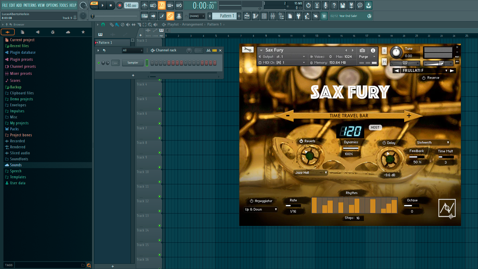478x269 pixels.
Task: Toggle the Reverb power switch
Action: (x=301, y=141)
